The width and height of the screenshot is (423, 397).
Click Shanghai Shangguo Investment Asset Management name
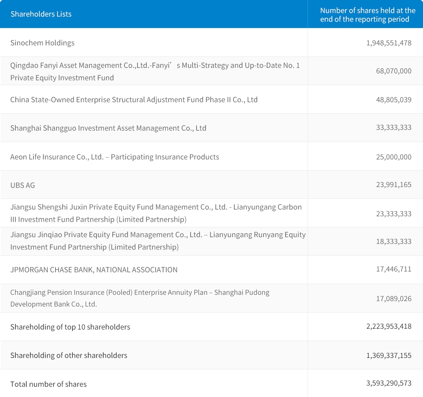[x=108, y=128]
